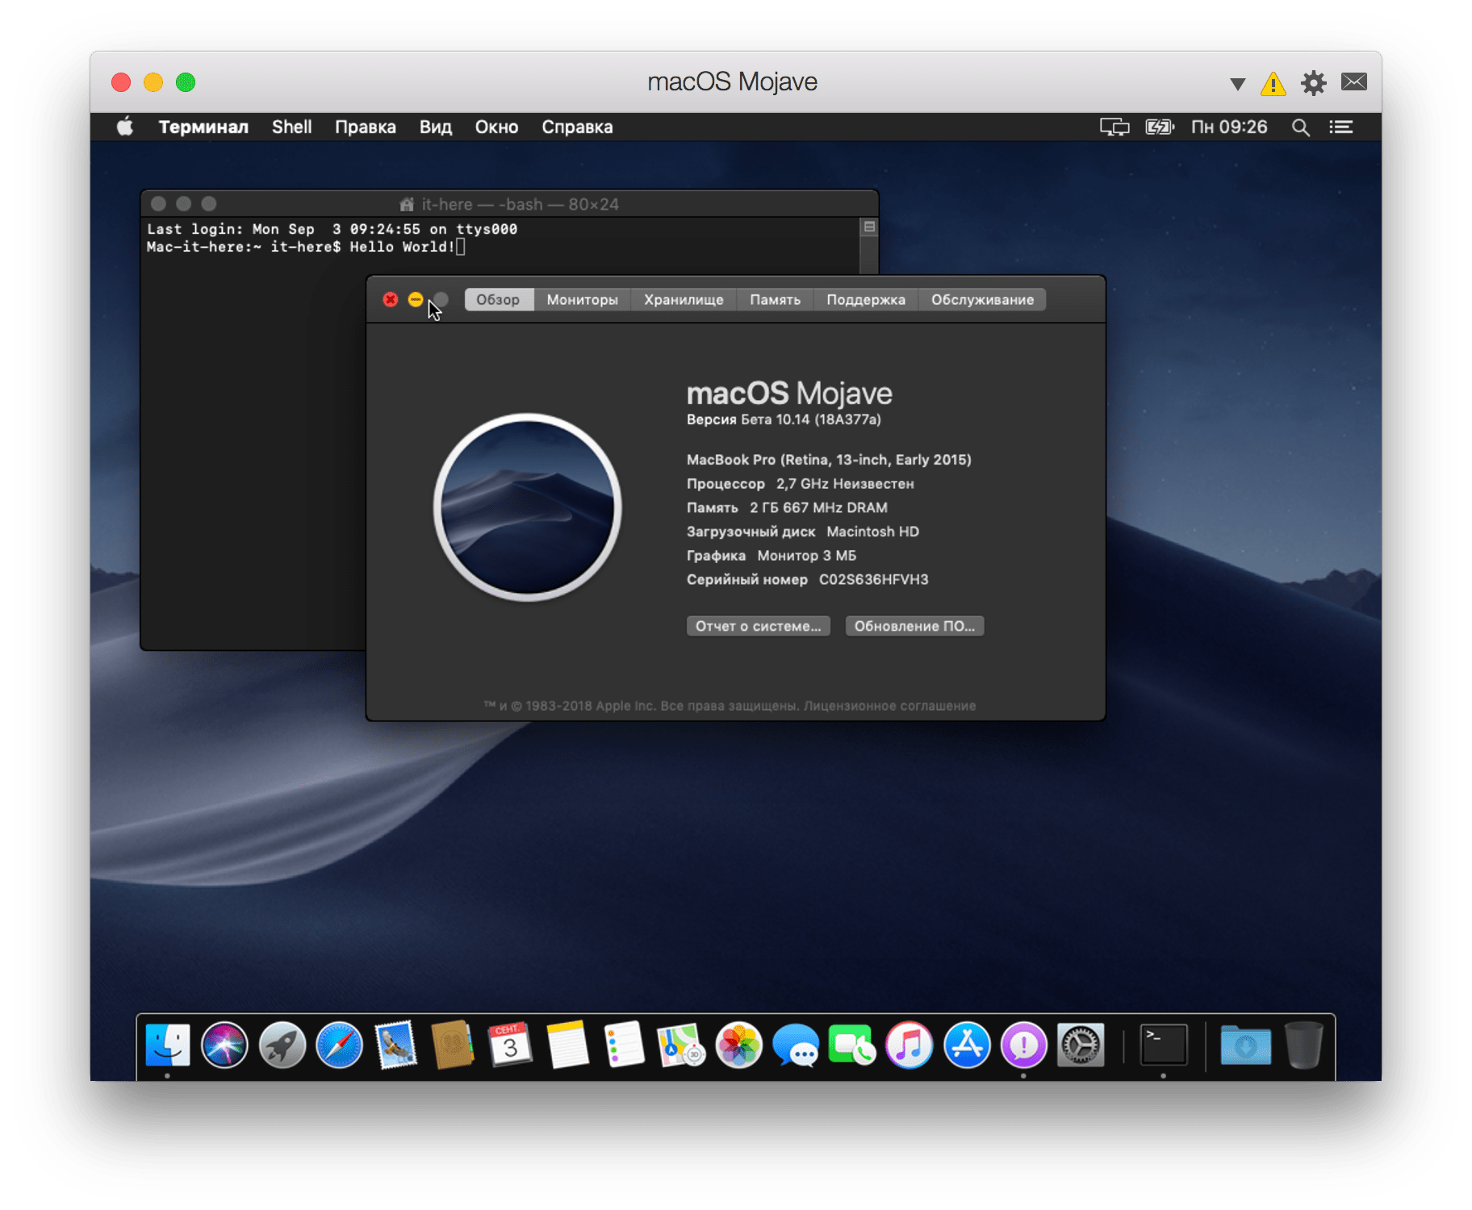Open the Shell menu

(x=291, y=127)
